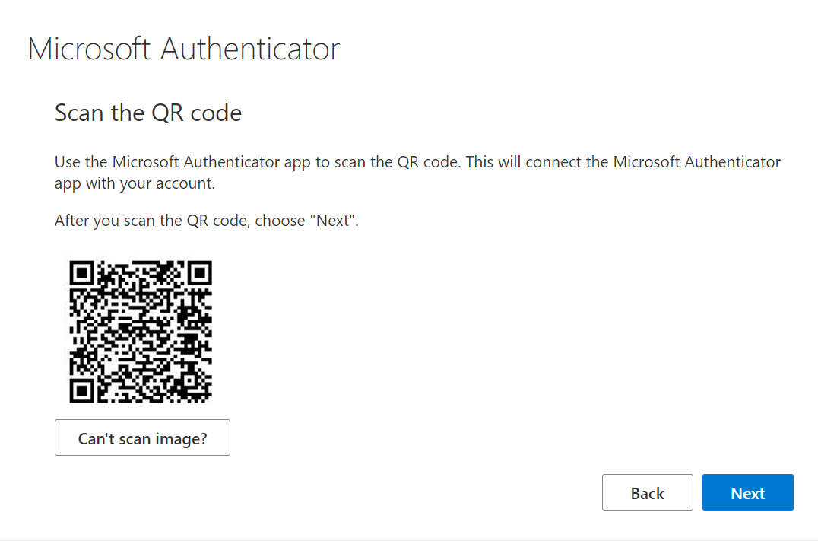
Task: Click the QR code's top-right finder square
Action: tap(200, 272)
